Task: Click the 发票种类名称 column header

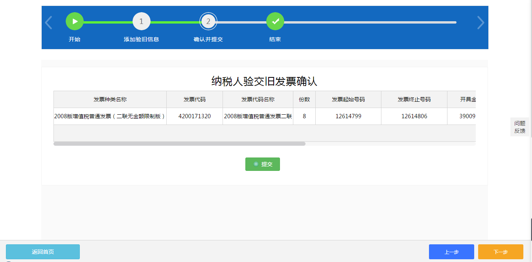Action: tap(110, 99)
